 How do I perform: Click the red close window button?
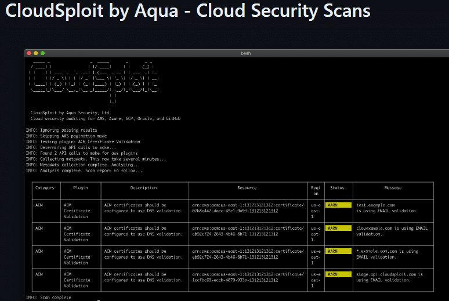pos(28,53)
